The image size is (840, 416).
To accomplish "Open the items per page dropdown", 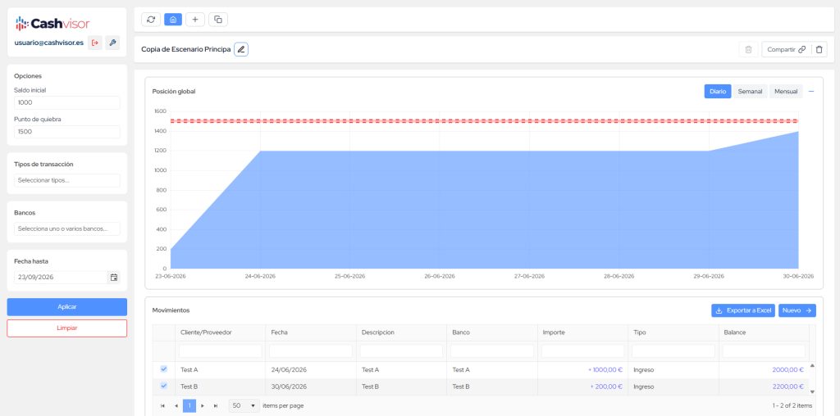I will click(x=244, y=406).
